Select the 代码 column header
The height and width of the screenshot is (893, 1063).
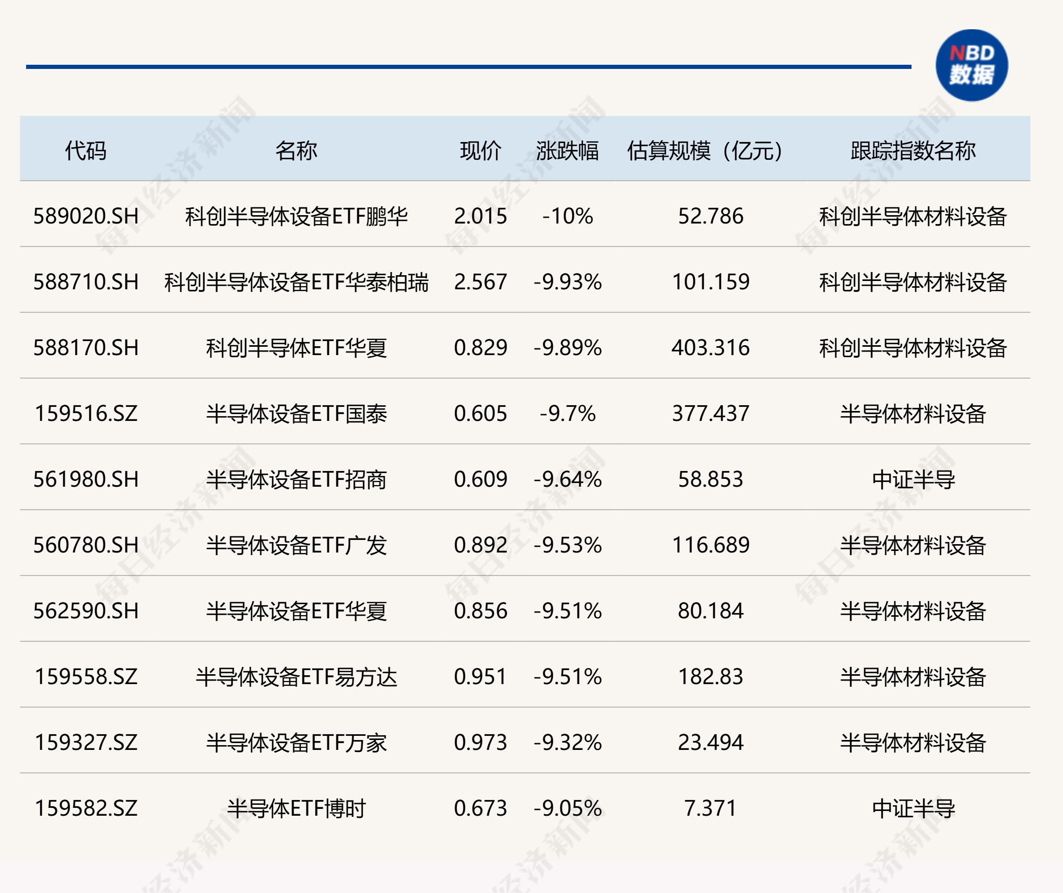pos(86,151)
